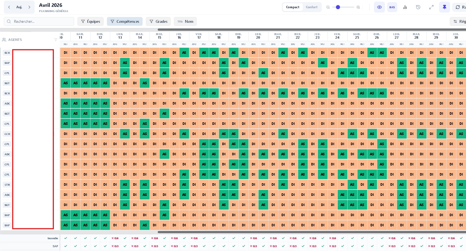Select the LUN. 20 day header

tap(258, 36)
